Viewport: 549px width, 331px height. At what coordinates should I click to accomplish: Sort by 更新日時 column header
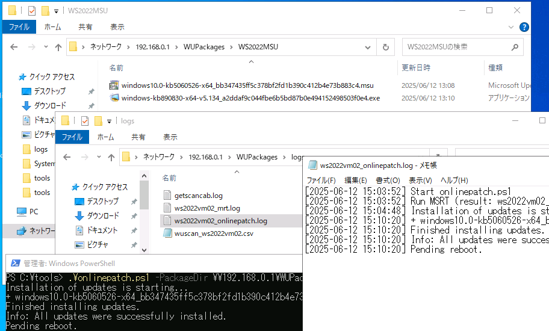pos(415,67)
